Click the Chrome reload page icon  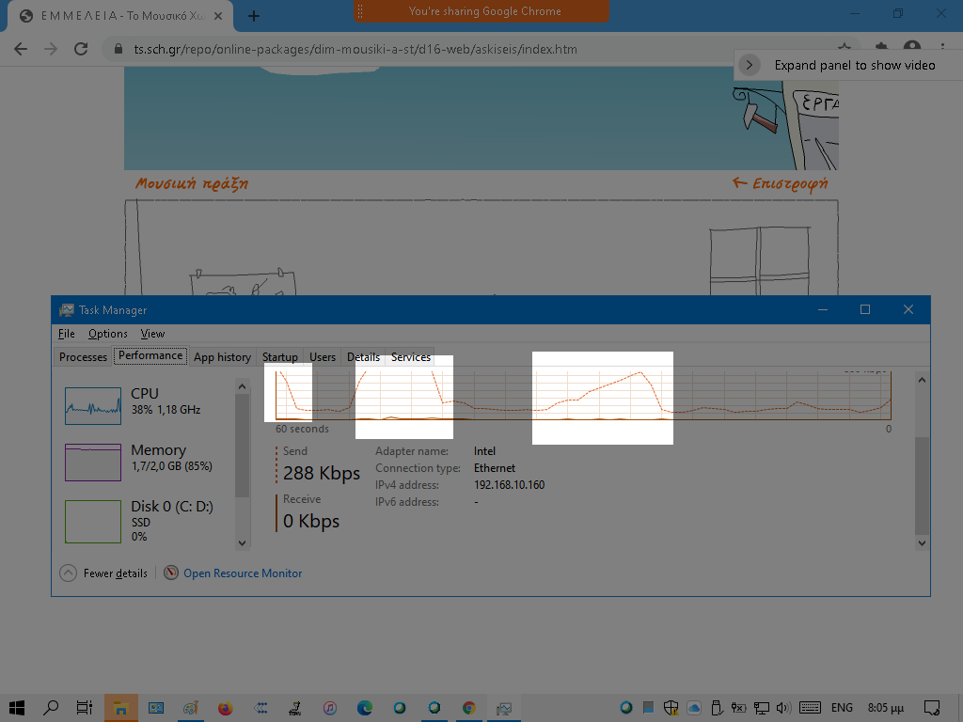point(81,49)
